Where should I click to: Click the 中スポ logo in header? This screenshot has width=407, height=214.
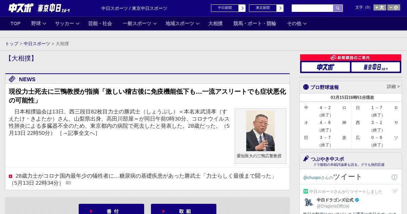click(21, 8)
